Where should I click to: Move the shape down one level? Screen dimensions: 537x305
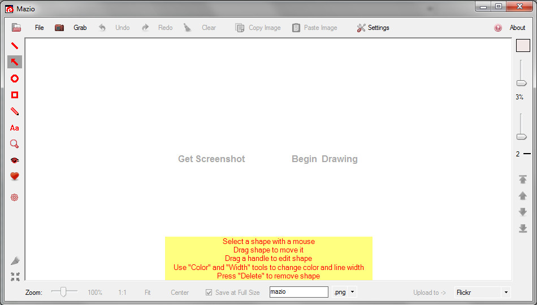pos(523,212)
